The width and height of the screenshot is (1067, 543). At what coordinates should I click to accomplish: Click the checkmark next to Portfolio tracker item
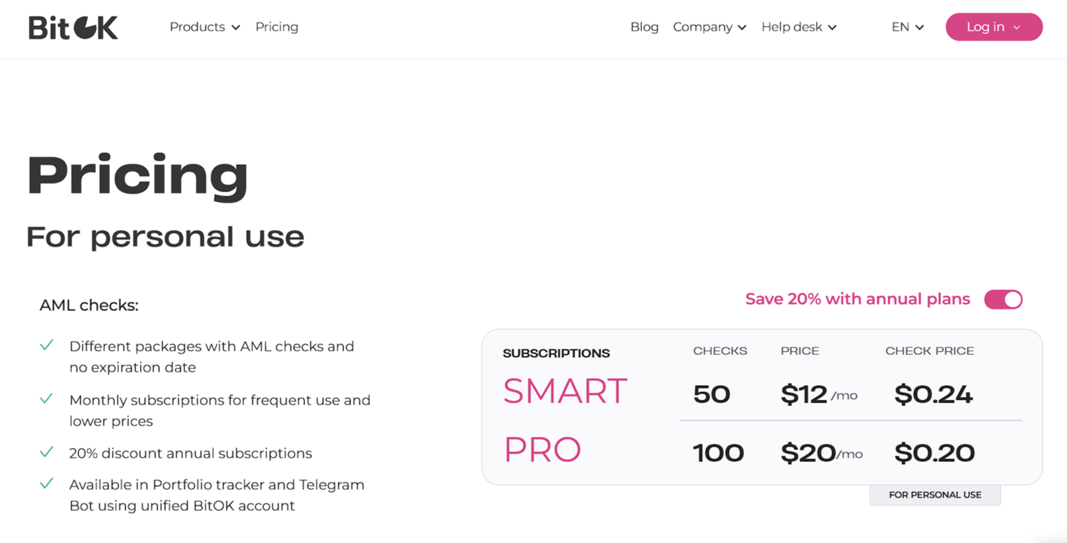coord(48,484)
